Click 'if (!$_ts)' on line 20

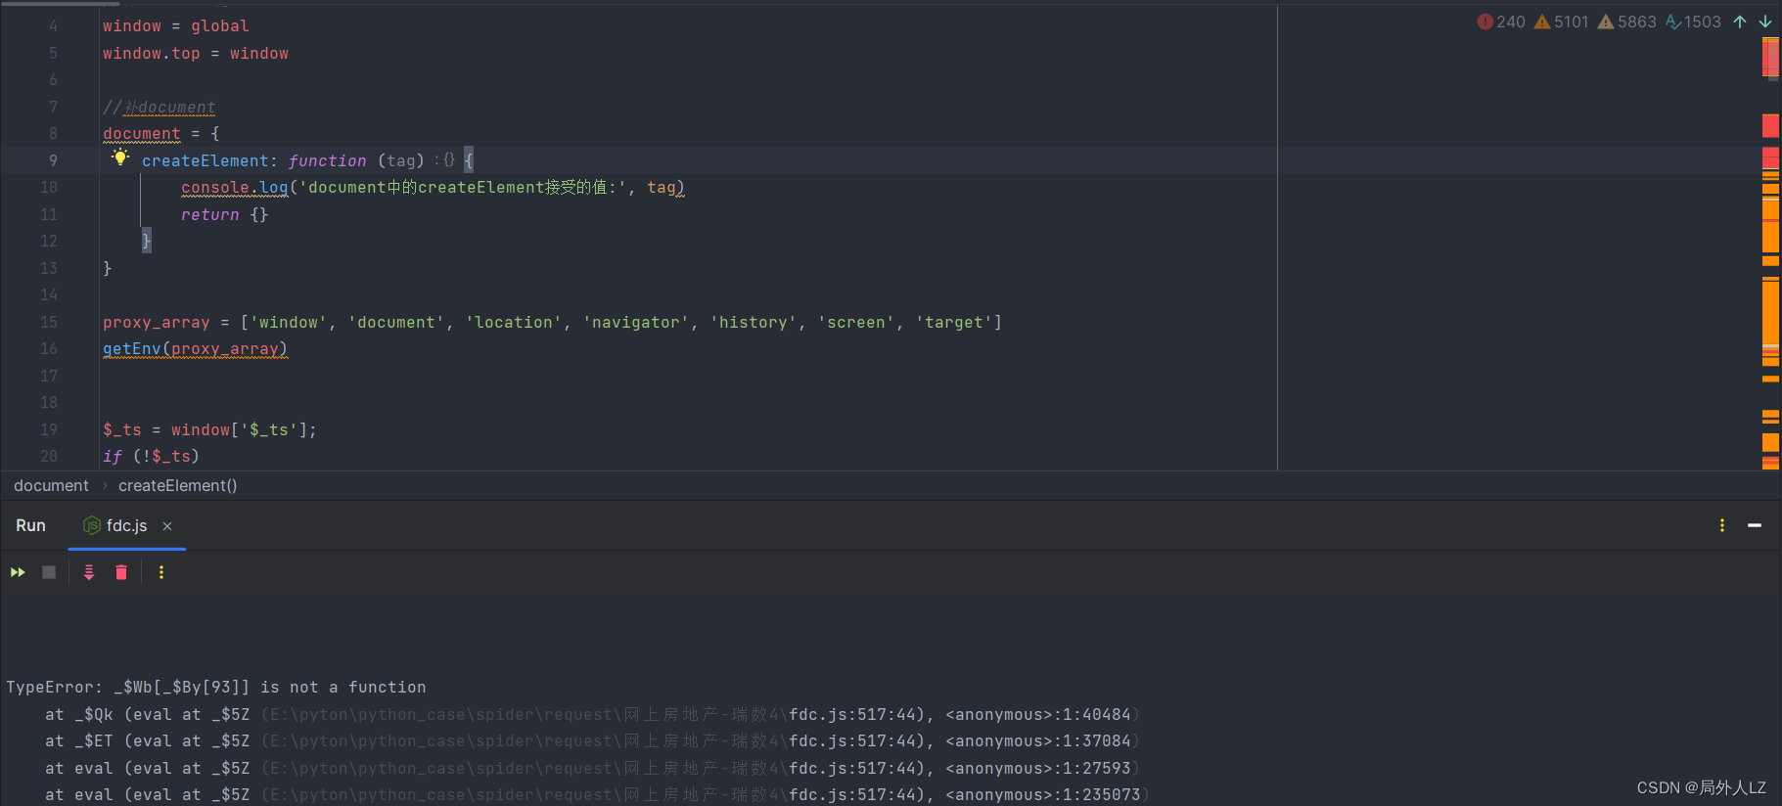(151, 457)
